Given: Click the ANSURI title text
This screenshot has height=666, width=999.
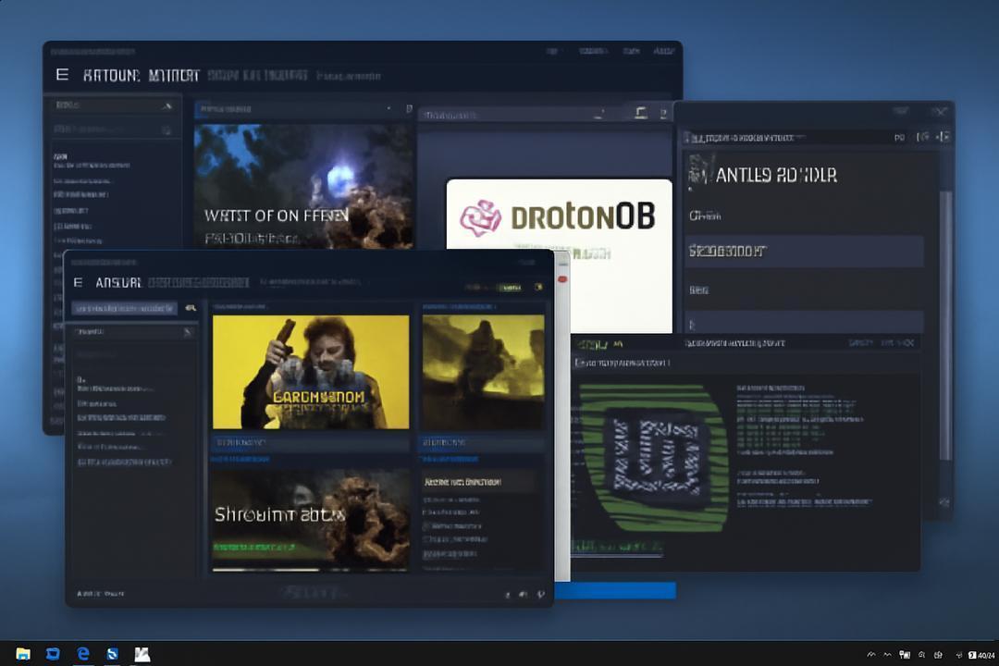Looking at the screenshot, I should coord(117,282).
